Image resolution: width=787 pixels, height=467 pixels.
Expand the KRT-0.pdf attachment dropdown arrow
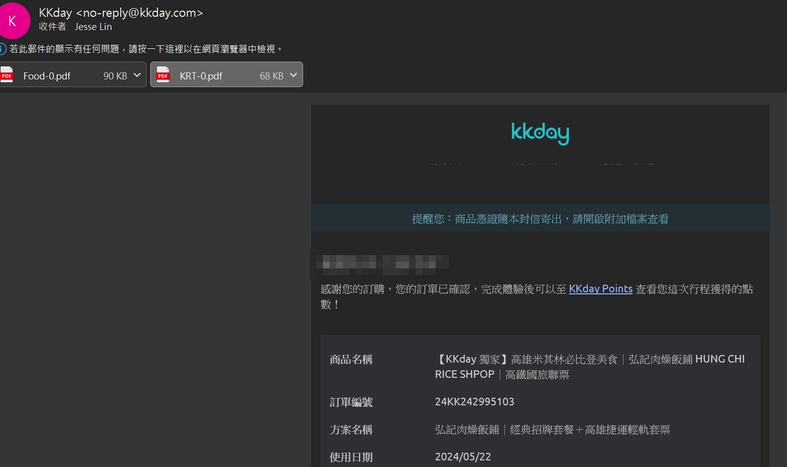click(293, 75)
